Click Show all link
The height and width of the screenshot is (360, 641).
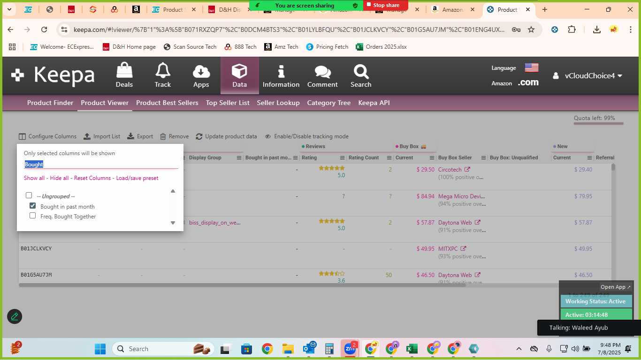tap(34, 178)
